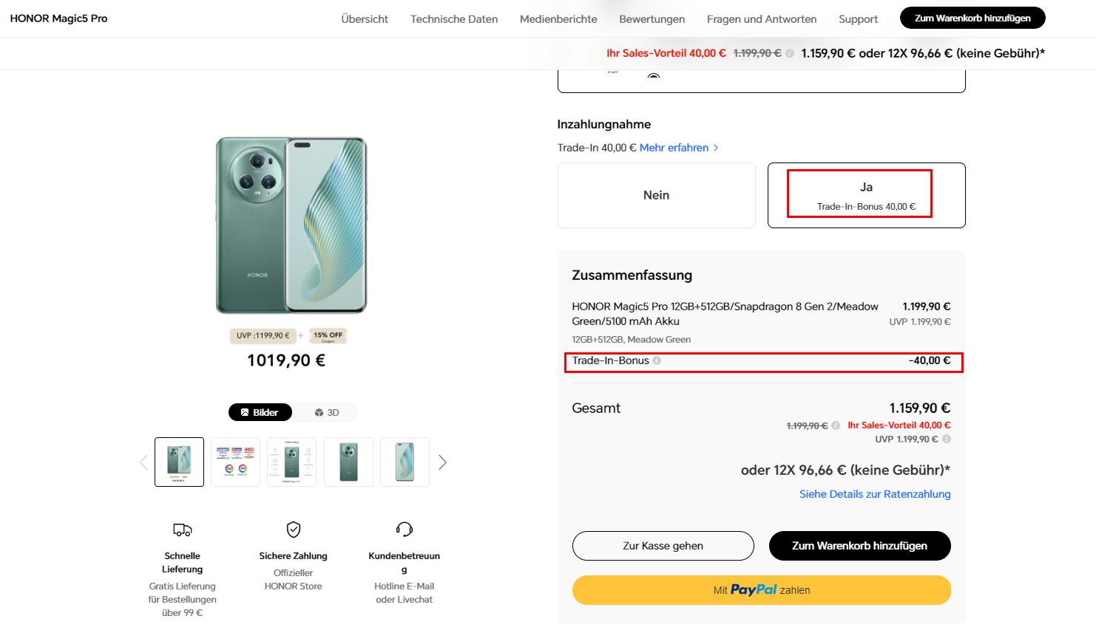Click info icon next to strikethrough price in top bar

coord(790,53)
